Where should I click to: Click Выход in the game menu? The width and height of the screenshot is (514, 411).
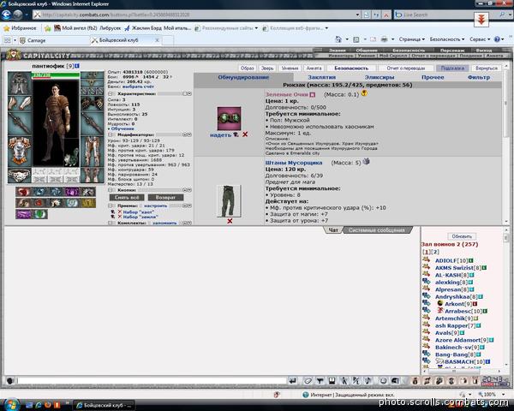pyautogui.click(x=484, y=51)
